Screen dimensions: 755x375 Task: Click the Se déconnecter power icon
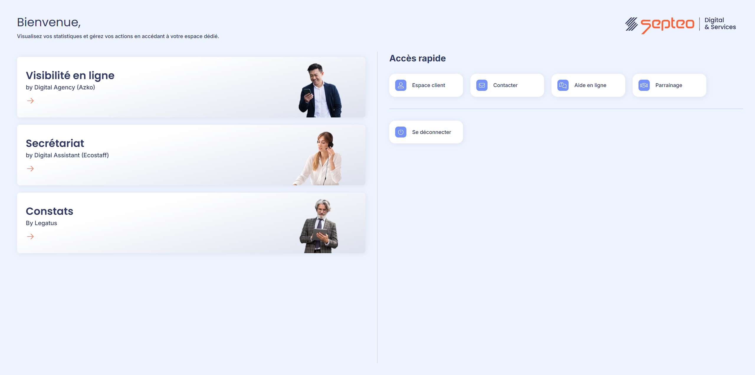401,132
